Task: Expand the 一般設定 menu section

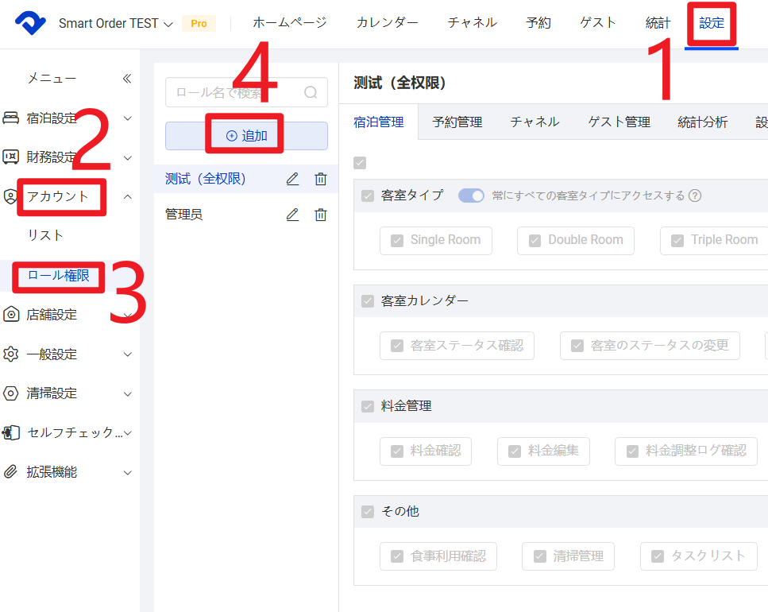Action: pyautogui.click(x=127, y=354)
